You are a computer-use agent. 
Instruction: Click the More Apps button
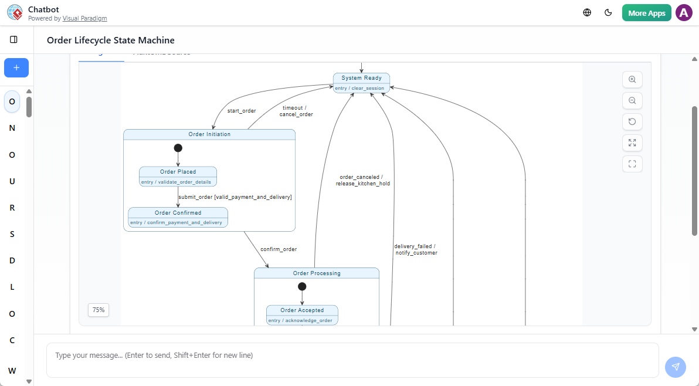[646, 12]
